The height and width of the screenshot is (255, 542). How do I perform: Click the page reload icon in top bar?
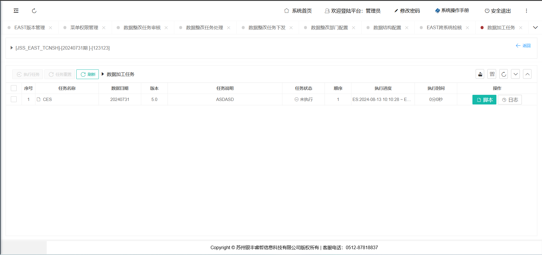34,11
